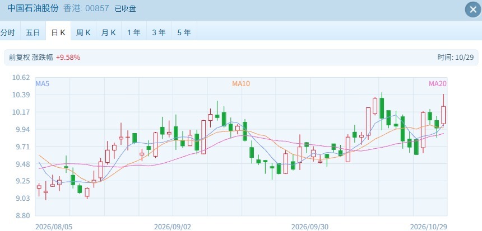Click the 10.17 price axis label
The width and height of the screenshot is (482, 231).
[21, 112]
